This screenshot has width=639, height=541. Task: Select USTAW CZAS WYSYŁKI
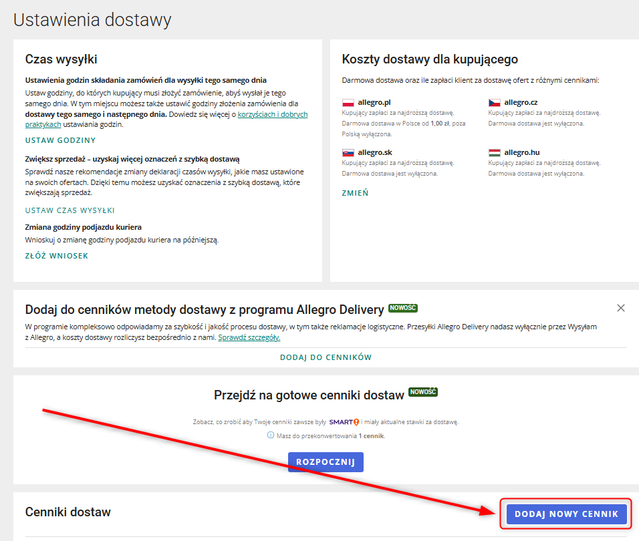click(70, 210)
